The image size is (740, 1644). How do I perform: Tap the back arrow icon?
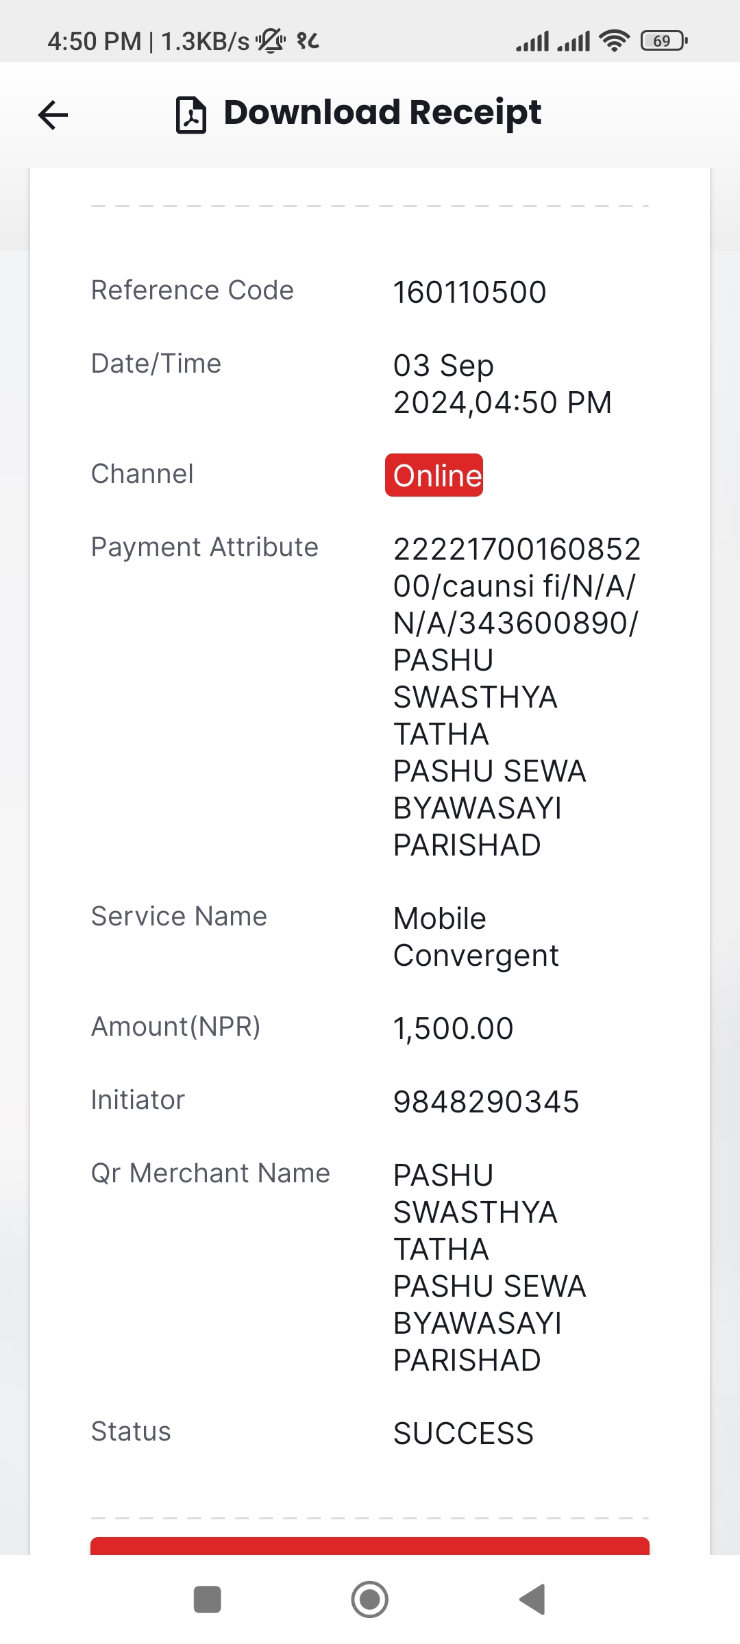tap(53, 114)
